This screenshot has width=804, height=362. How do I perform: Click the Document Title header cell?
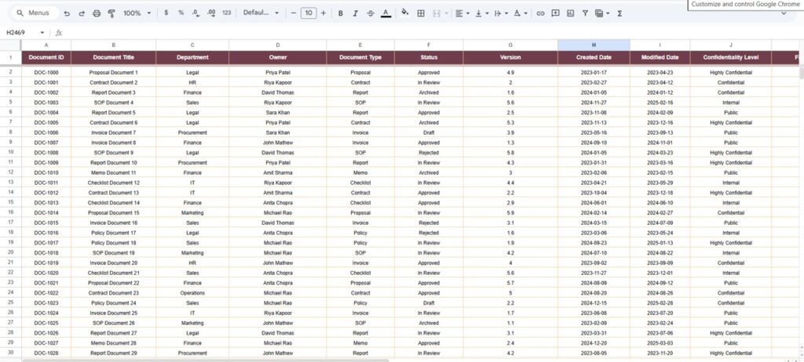point(114,58)
